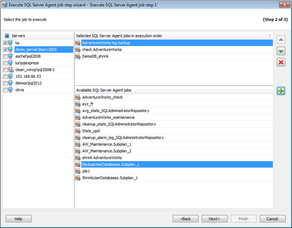
Task: Click the server icon next to olivia
Action: 11,90
